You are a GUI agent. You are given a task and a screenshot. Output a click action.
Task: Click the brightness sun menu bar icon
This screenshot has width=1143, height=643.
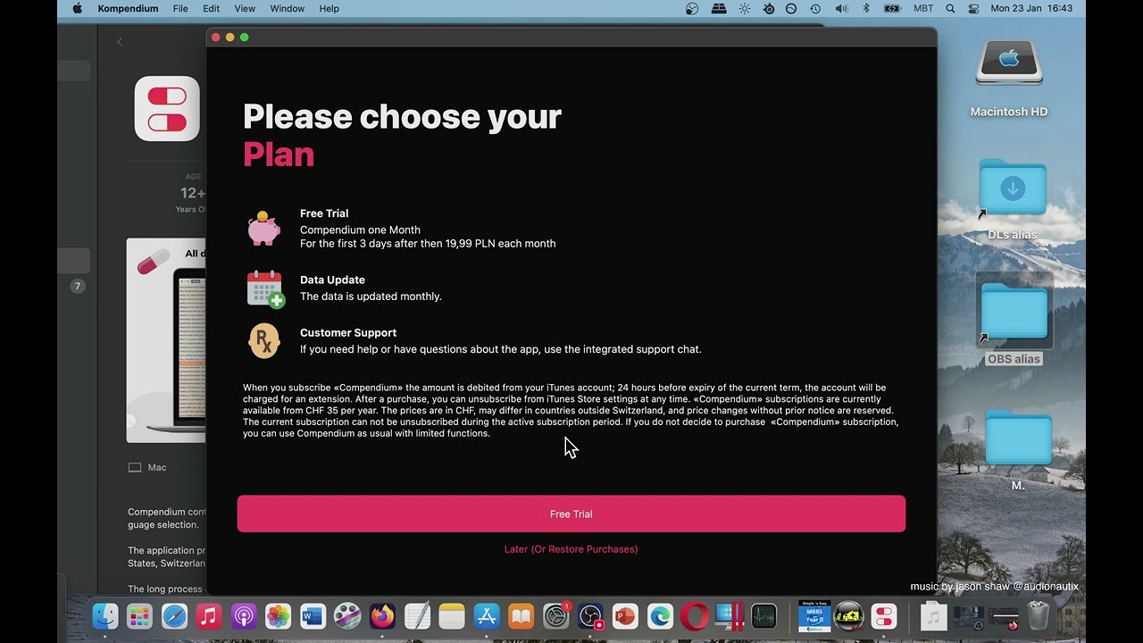click(x=745, y=8)
